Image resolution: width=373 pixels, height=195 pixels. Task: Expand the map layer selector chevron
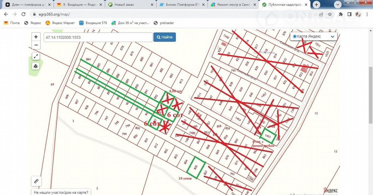(332, 37)
